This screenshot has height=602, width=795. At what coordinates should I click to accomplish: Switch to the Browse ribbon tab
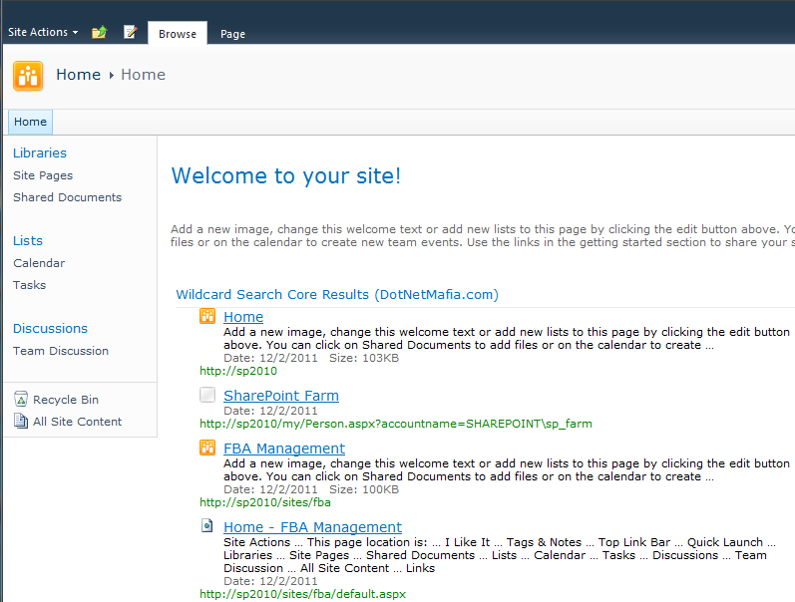click(178, 34)
